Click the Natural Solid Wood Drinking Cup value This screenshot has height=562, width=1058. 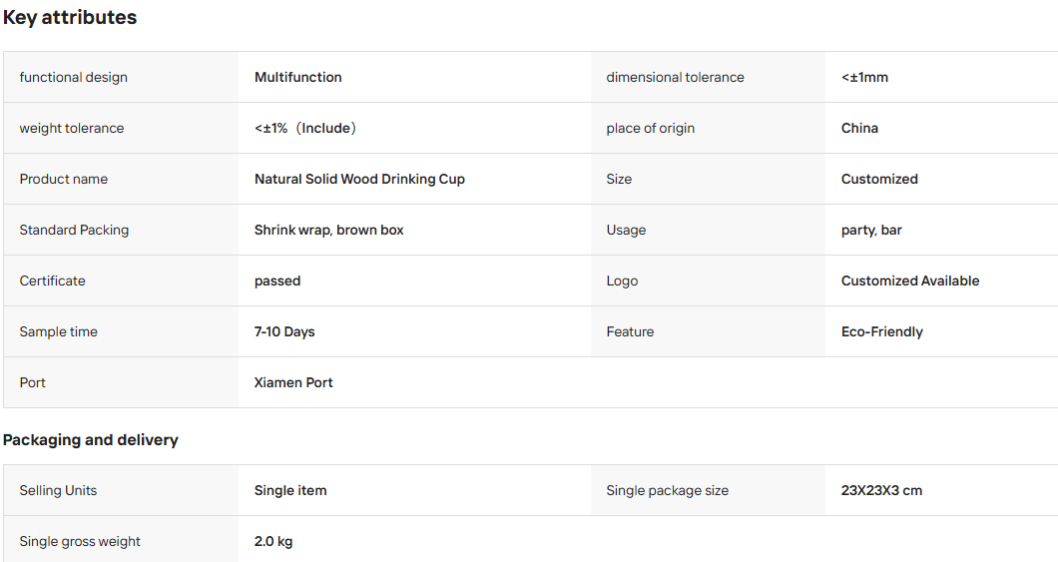coord(359,179)
